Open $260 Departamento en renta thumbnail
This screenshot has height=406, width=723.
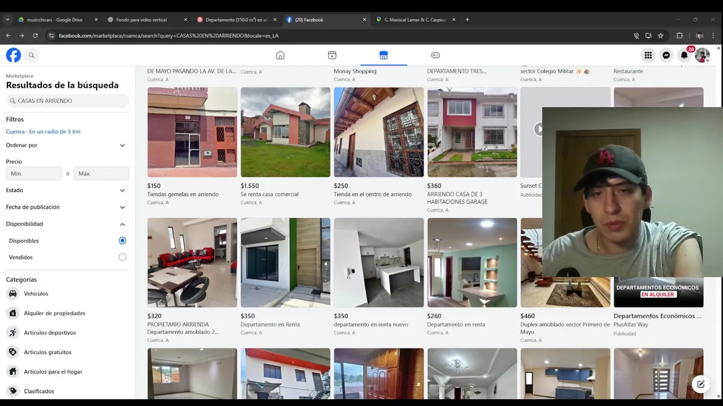click(472, 263)
